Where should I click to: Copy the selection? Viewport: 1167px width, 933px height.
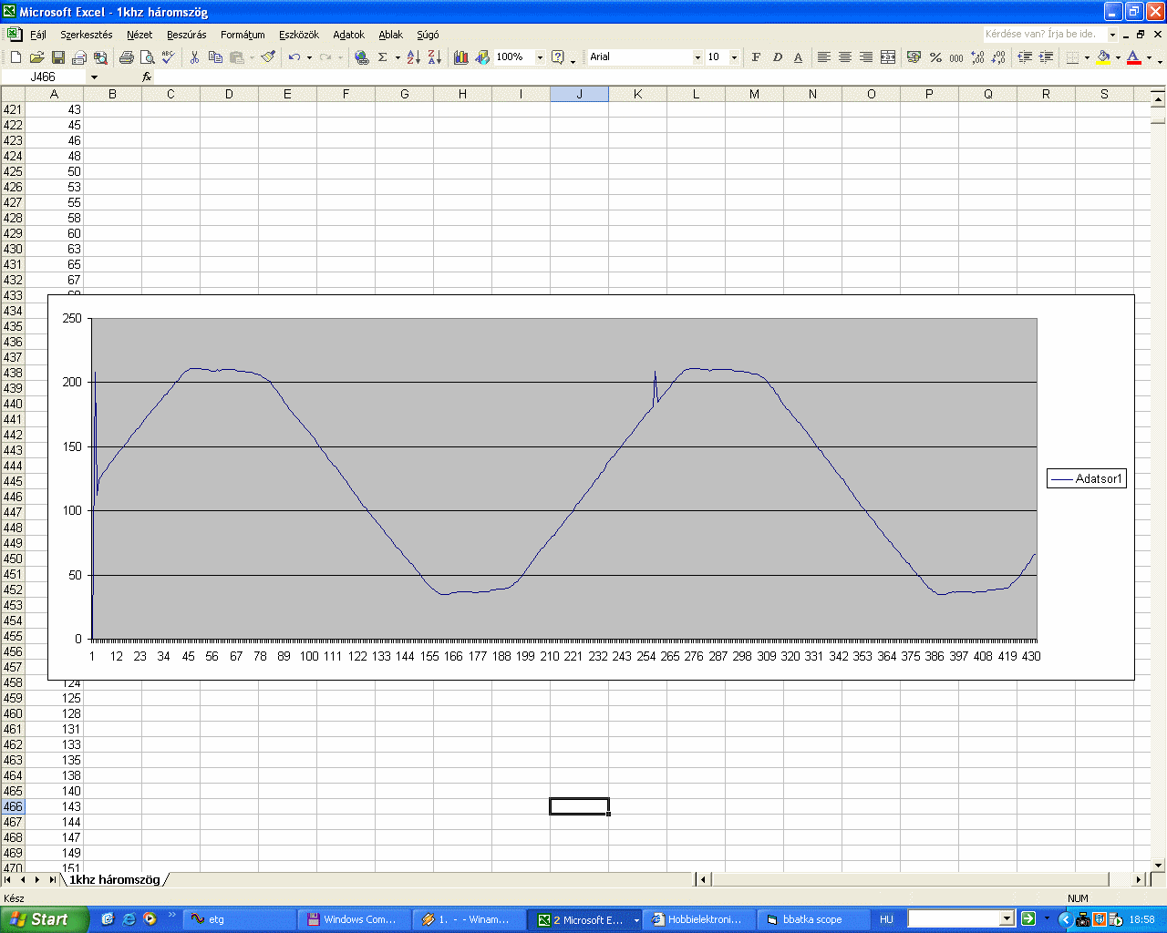pyautogui.click(x=215, y=57)
